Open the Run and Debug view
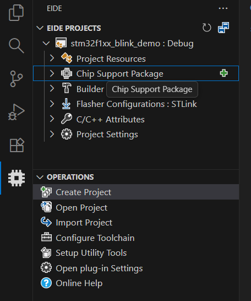Image resolution: width=251 pixels, height=301 pixels. pos(17,112)
